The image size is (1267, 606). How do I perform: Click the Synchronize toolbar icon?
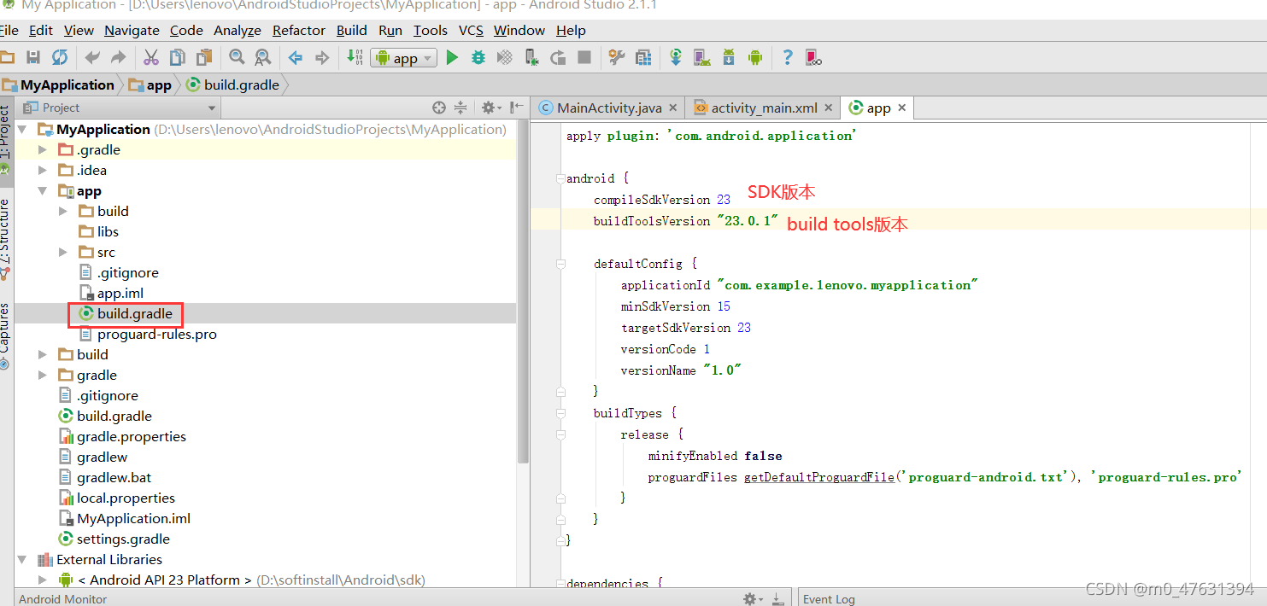point(60,57)
